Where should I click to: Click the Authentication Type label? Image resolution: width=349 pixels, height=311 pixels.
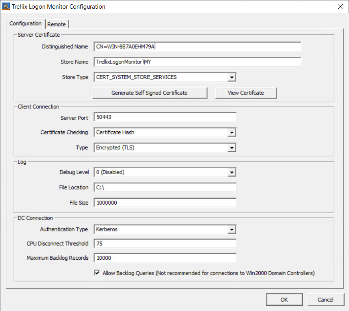coord(64,229)
